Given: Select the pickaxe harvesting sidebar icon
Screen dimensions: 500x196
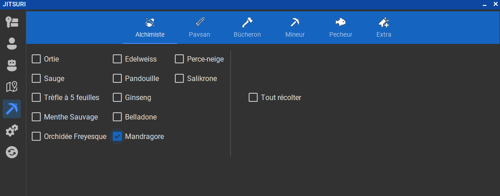Looking at the screenshot, I should [12, 109].
